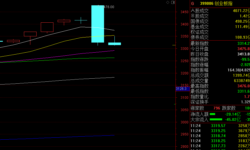The width and height of the screenshot is (250, 150).
Task: Select the A股成交 row label
Action: (x=200, y=11)
